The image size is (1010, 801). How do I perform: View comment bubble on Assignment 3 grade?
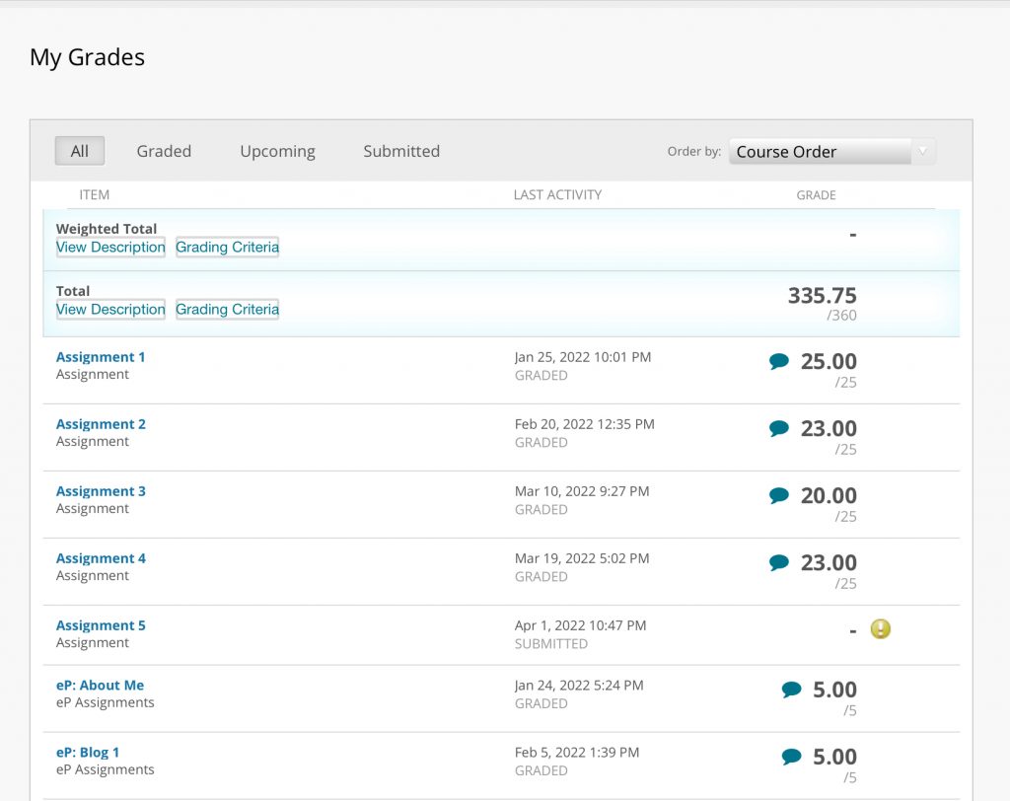[779, 496]
